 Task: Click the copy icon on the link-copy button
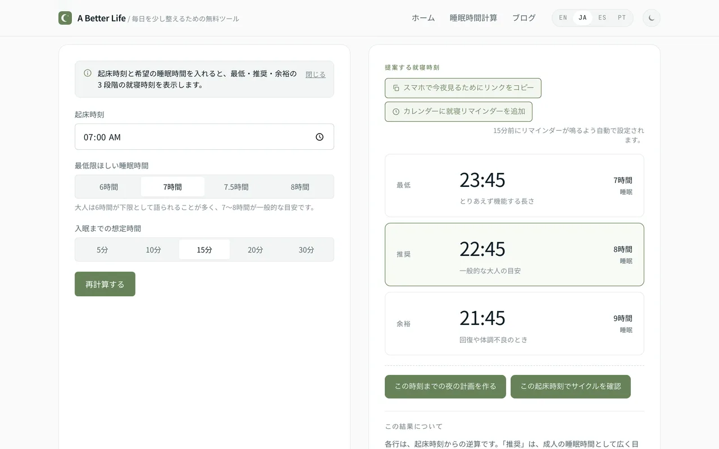tap(396, 88)
